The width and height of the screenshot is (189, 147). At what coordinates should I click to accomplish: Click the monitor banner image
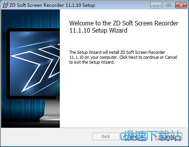tap(30, 69)
